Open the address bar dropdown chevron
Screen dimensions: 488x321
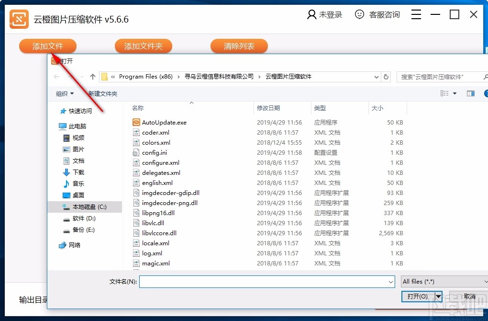[376, 77]
